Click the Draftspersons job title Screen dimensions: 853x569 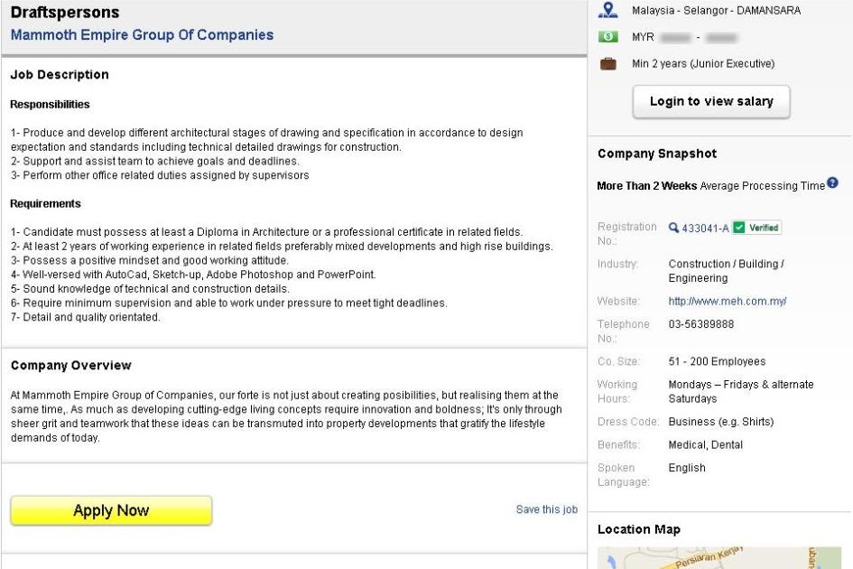point(64,14)
